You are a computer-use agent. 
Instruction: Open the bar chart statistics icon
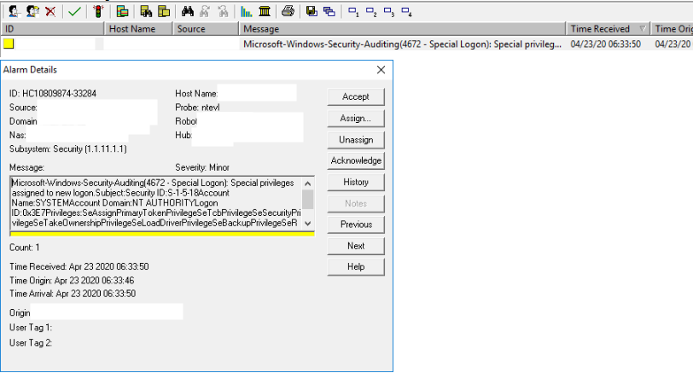pyautogui.click(x=246, y=11)
